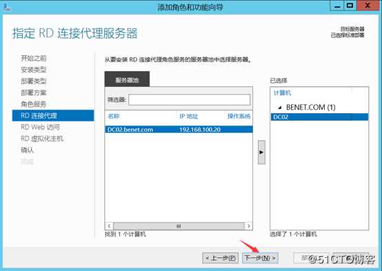Maximize the wizard window
The width and height of the screenshot is (382, 271).
tap(350, 6)
